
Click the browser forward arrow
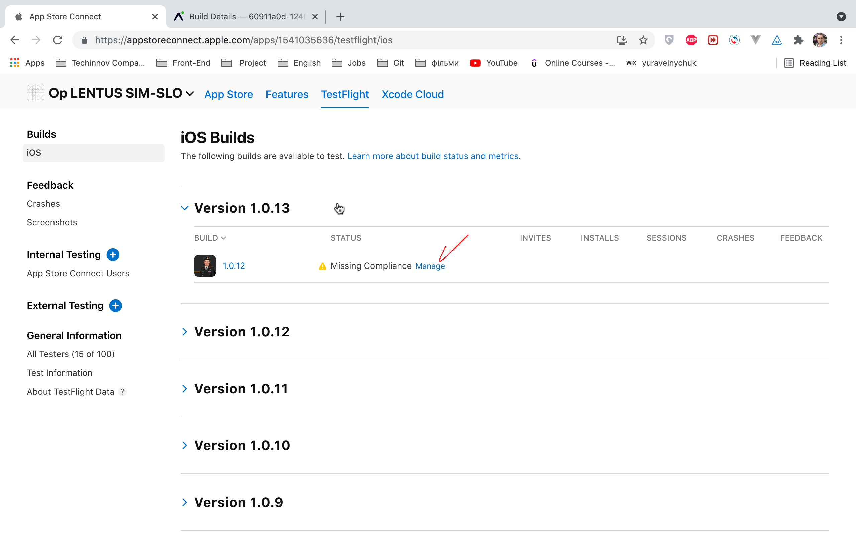(36, 40)
